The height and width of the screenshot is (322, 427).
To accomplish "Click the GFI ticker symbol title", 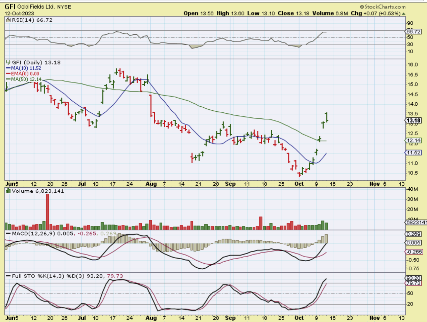I will point(10,7).
